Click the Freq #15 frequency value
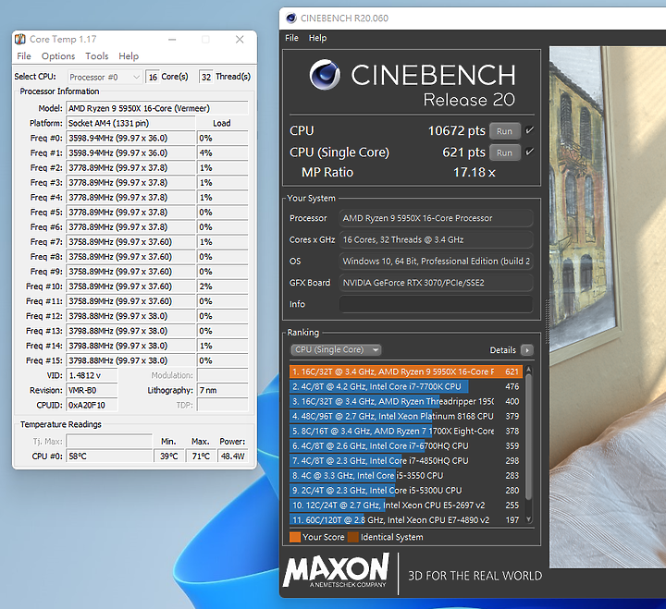The width and height of the screenshot is (666, 609). 130,360
